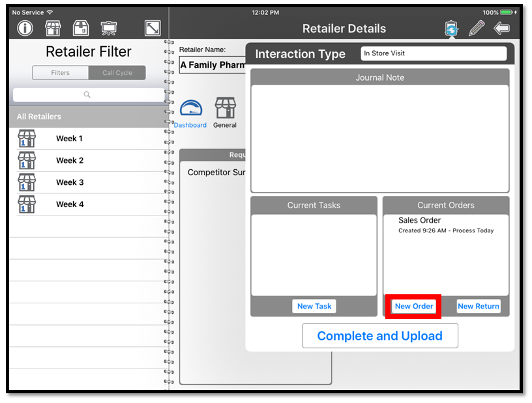Viewport: 532px width, 403px height.
Task: Select the Week 2 row label
Action: coord(70,160)
